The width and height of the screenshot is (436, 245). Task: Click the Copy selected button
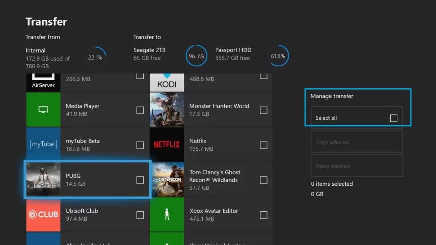(357, 142)
